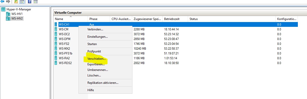Select the WS-RA2 row name
This screenshot has height=99, width=307.
pos(64,58)
